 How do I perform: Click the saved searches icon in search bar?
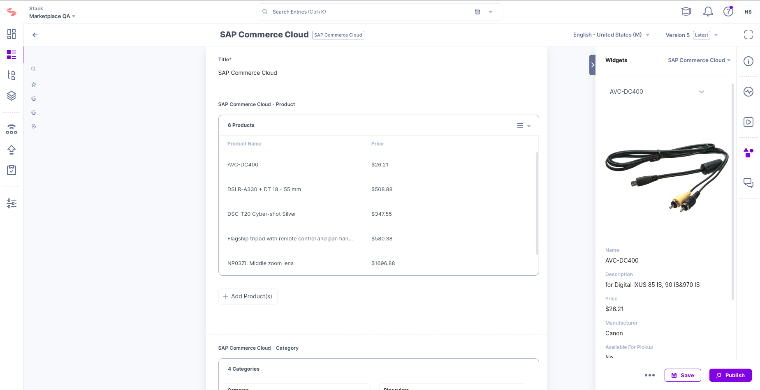tap(477, 12)
